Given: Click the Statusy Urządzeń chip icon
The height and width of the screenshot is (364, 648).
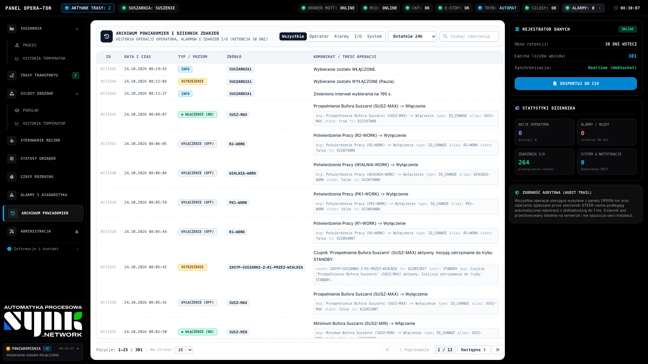Looking at the screenshot, I should tap(12, 159).
